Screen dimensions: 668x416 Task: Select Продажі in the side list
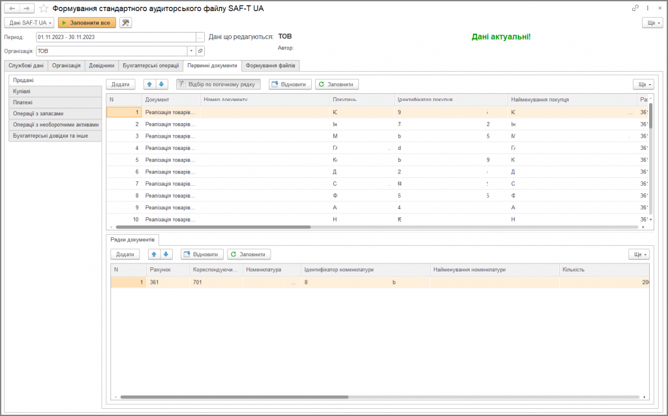pyautogui.click(x=55, y=80)
